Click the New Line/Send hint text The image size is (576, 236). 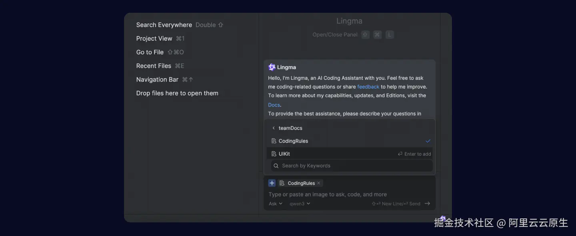[396, 204]
